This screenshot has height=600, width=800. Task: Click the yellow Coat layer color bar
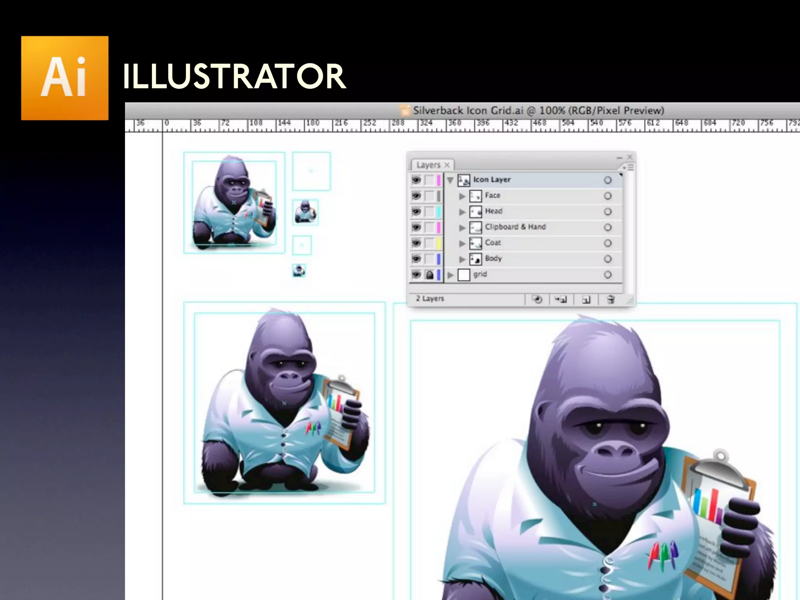click(439, 243)
